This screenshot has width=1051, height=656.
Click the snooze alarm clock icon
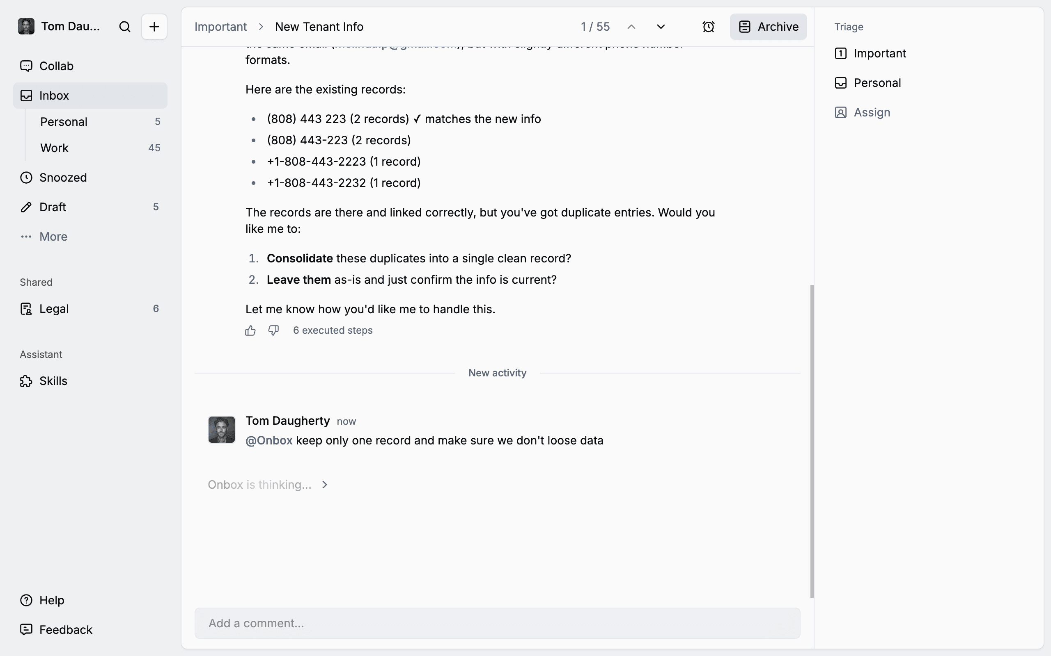708,27
